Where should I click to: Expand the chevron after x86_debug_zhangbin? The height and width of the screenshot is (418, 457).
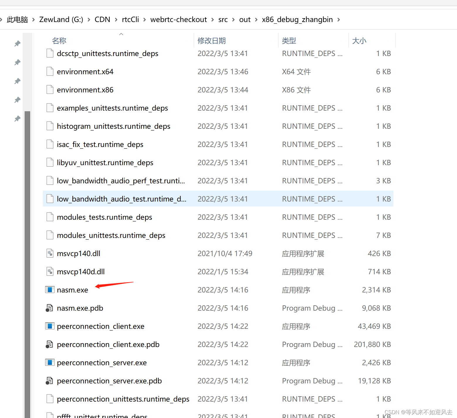tap(339, 20)
